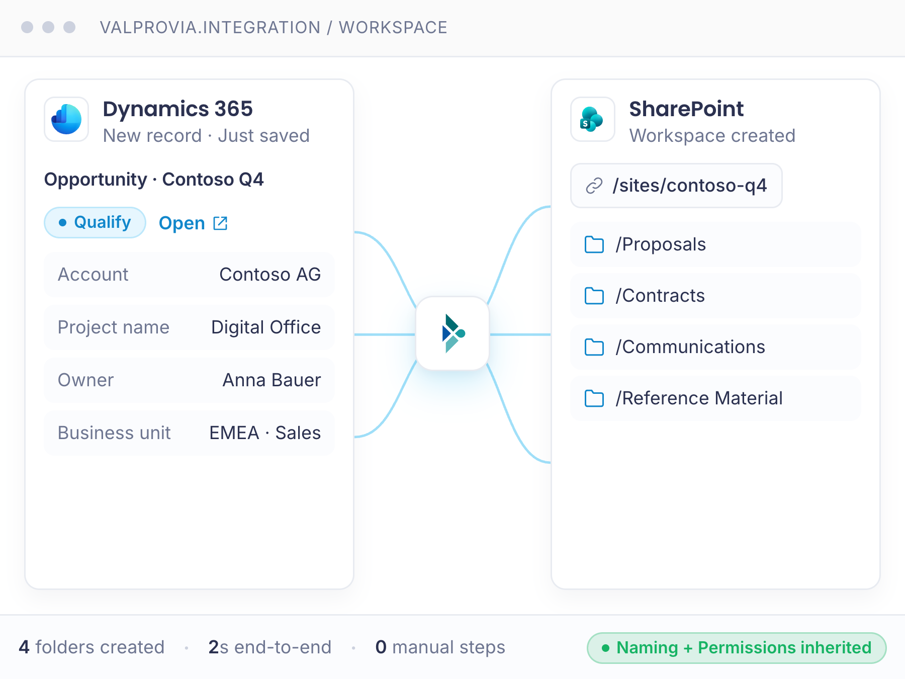This screenshot has height=679, width=905.
Task: Click the Dynamics 365 app icon
Action: point(66,119)
